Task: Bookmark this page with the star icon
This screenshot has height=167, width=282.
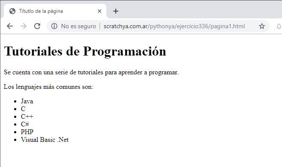Action: tap(261, 26)
